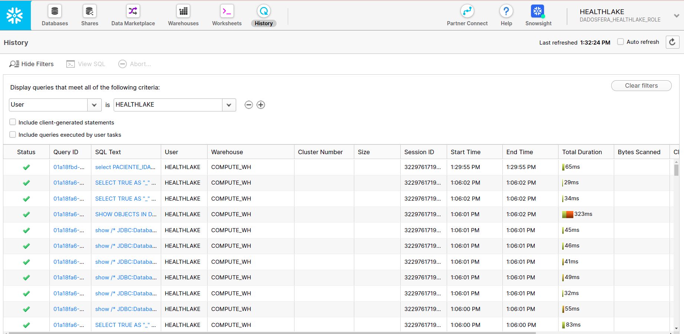The image size is (684, 334).
Task: Open the Warehouses icon
Action: click(183, 11)
